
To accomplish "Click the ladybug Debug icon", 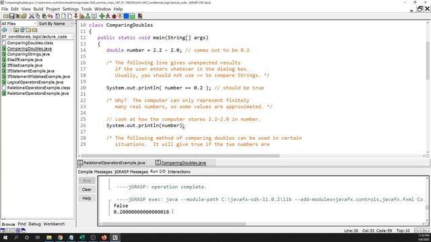I will [114, 16].
